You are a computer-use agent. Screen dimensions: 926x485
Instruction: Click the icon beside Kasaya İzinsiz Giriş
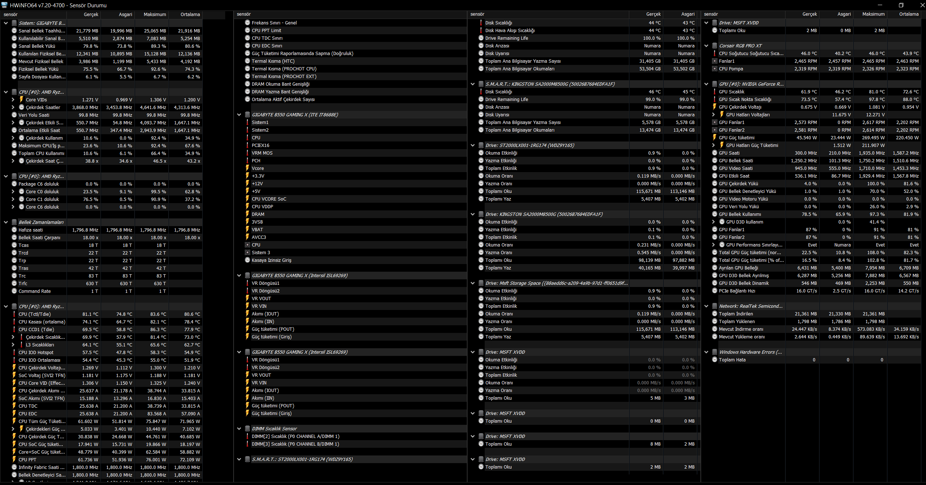coord(247,260)
